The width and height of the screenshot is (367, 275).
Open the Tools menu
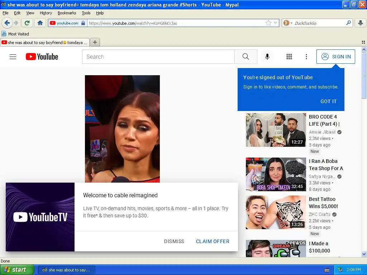coord(86,13)
